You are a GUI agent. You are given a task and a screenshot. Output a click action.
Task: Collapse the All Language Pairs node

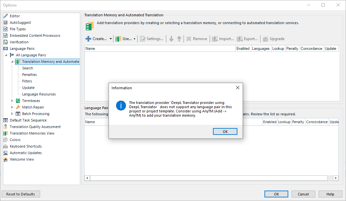(x=6, y=55)
